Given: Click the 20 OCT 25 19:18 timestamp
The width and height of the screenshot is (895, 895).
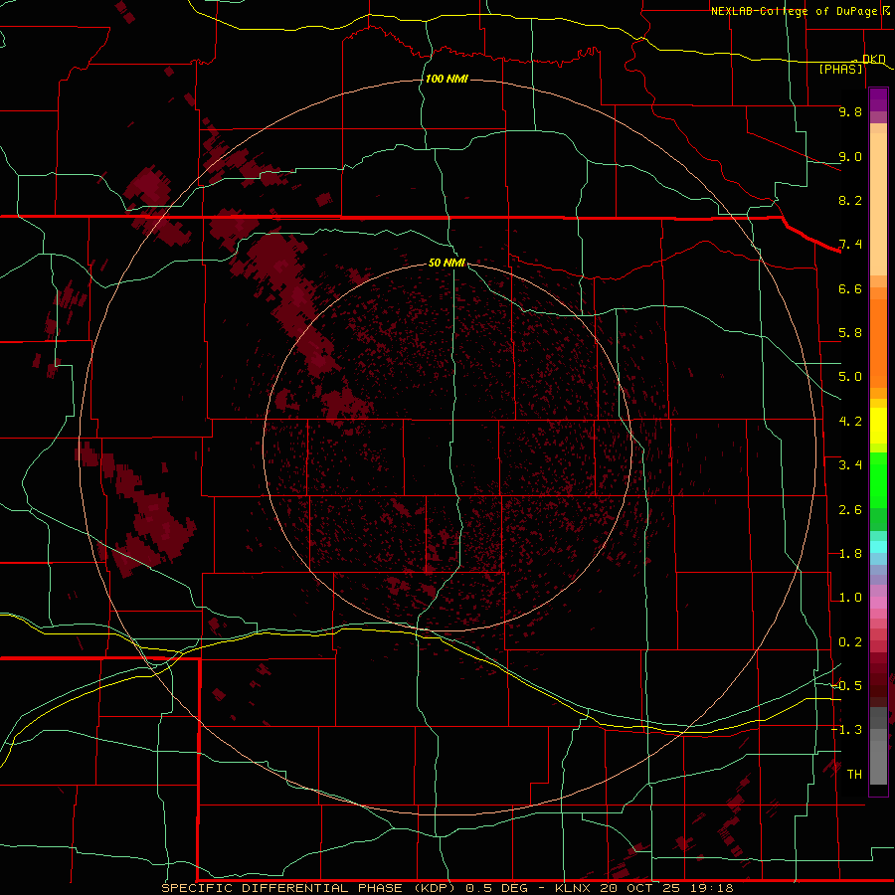Looking at the screenshot, I should pyautogui.click(x=666, y=888).
